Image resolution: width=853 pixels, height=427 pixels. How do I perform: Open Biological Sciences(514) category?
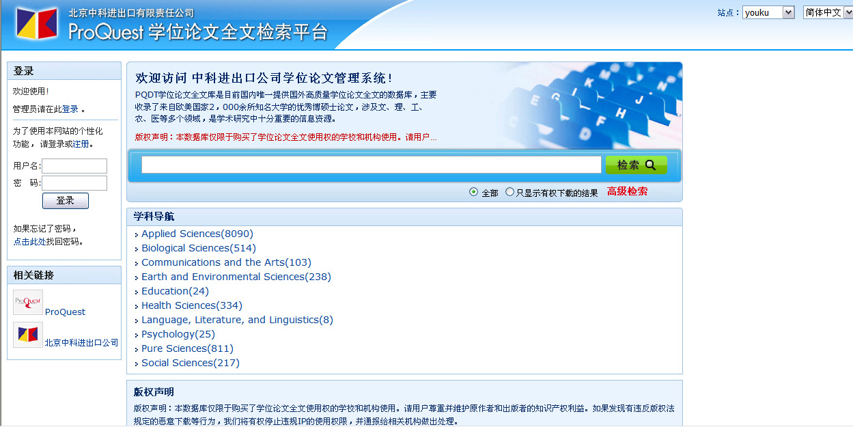198,248
